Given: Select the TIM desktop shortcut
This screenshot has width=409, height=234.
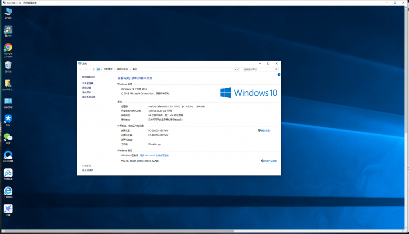Looking at the screenshot, I should 8,121.
